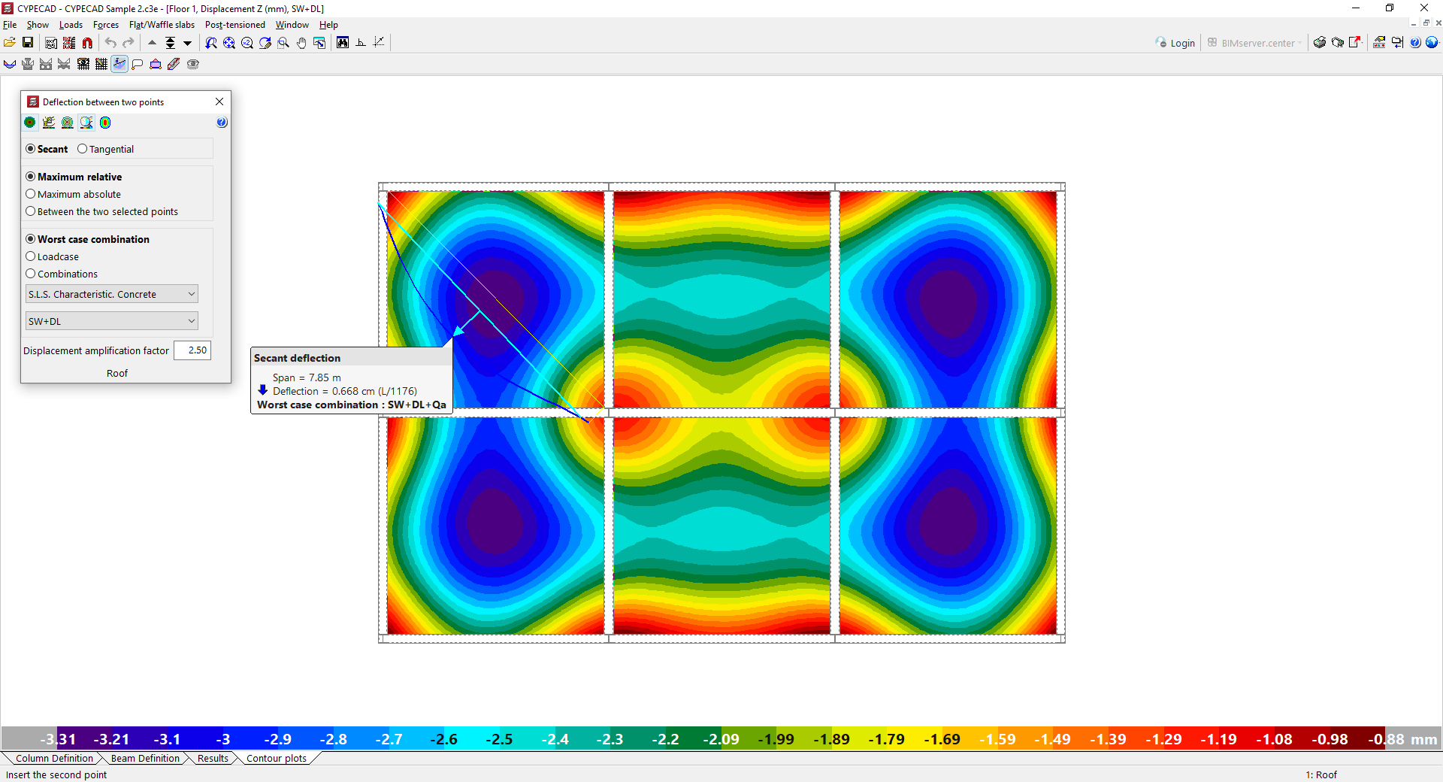
Task: Select the Worst case combination option
Action: (x=88, y=239)
